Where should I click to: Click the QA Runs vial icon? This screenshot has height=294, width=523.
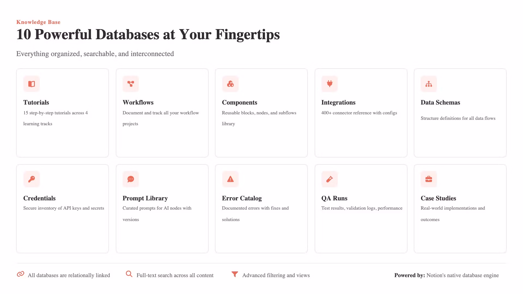point(330,179)
